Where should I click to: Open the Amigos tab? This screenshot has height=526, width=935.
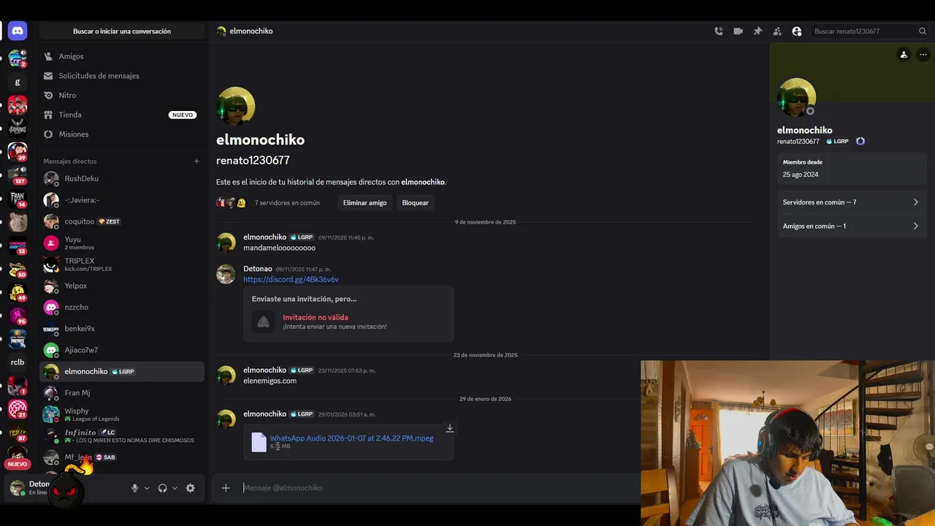[122, 56]
